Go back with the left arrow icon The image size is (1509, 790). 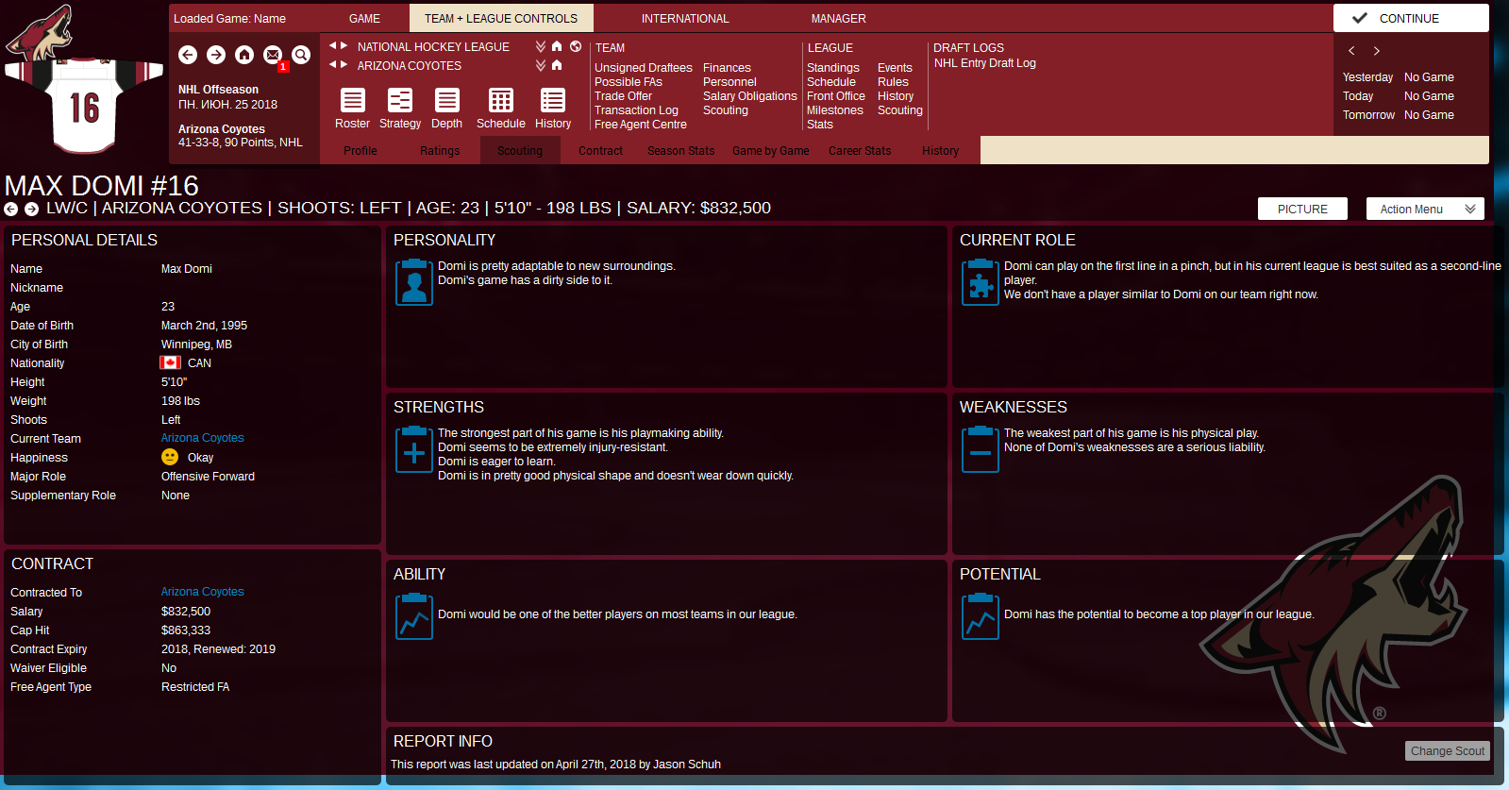point(188,55)
